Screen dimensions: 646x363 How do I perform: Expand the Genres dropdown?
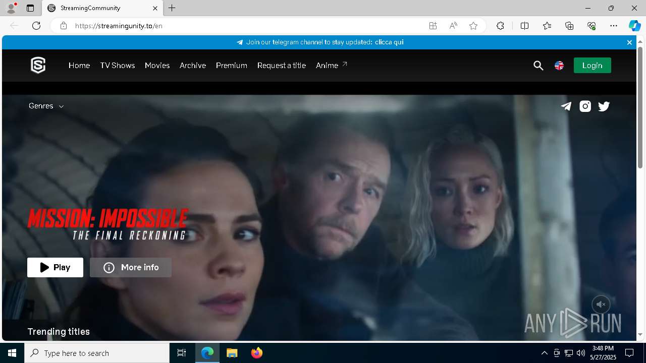(x=46, y=106)
